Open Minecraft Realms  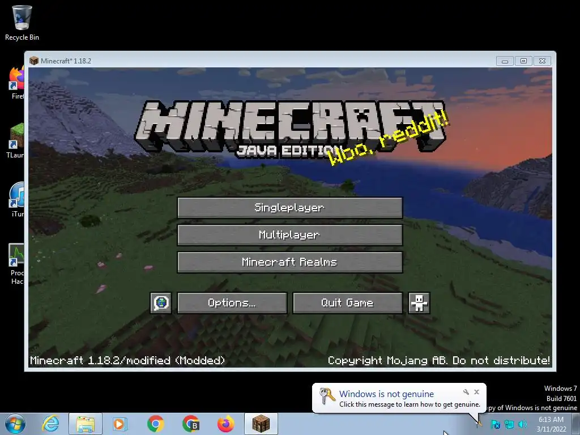[289, 262]
